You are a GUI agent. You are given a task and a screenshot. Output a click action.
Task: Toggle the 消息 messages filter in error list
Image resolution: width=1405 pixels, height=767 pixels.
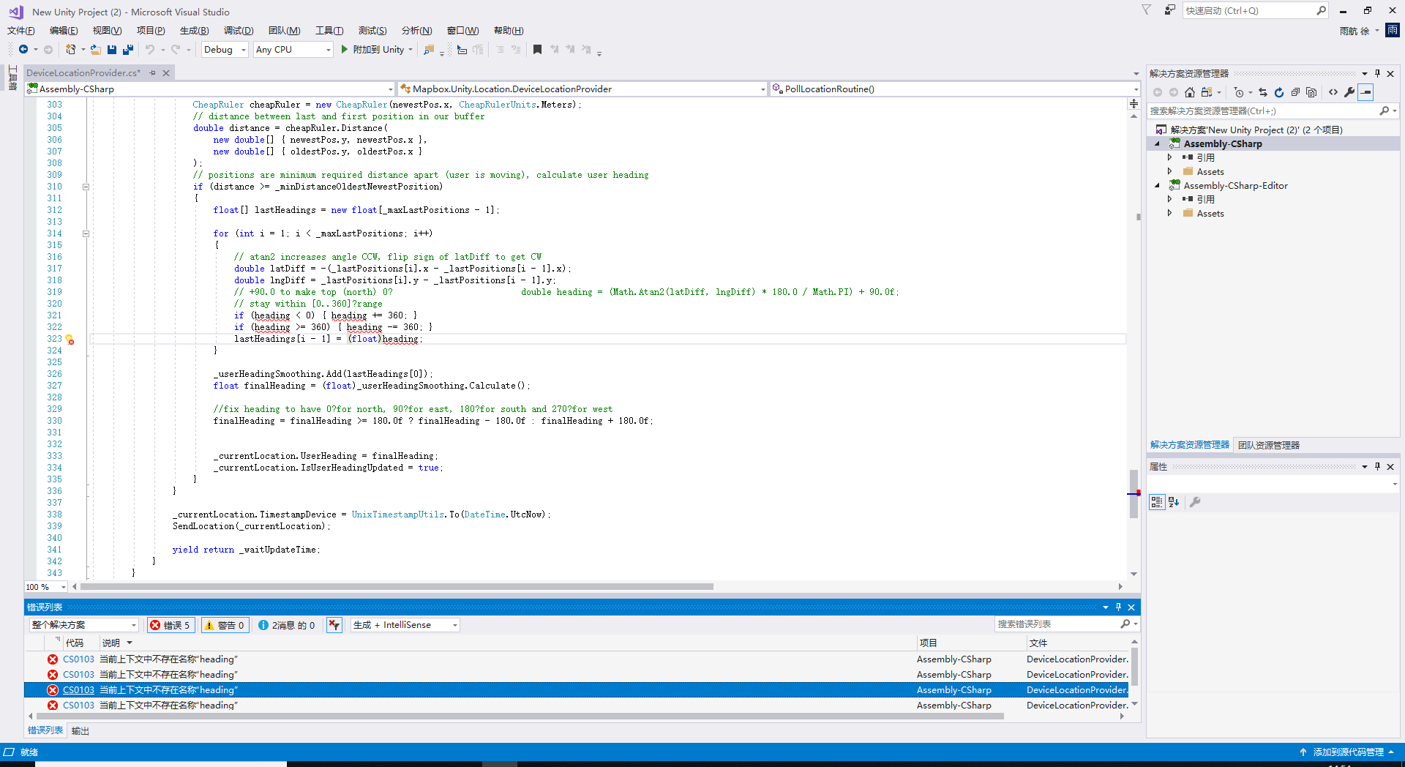point(286,625)
